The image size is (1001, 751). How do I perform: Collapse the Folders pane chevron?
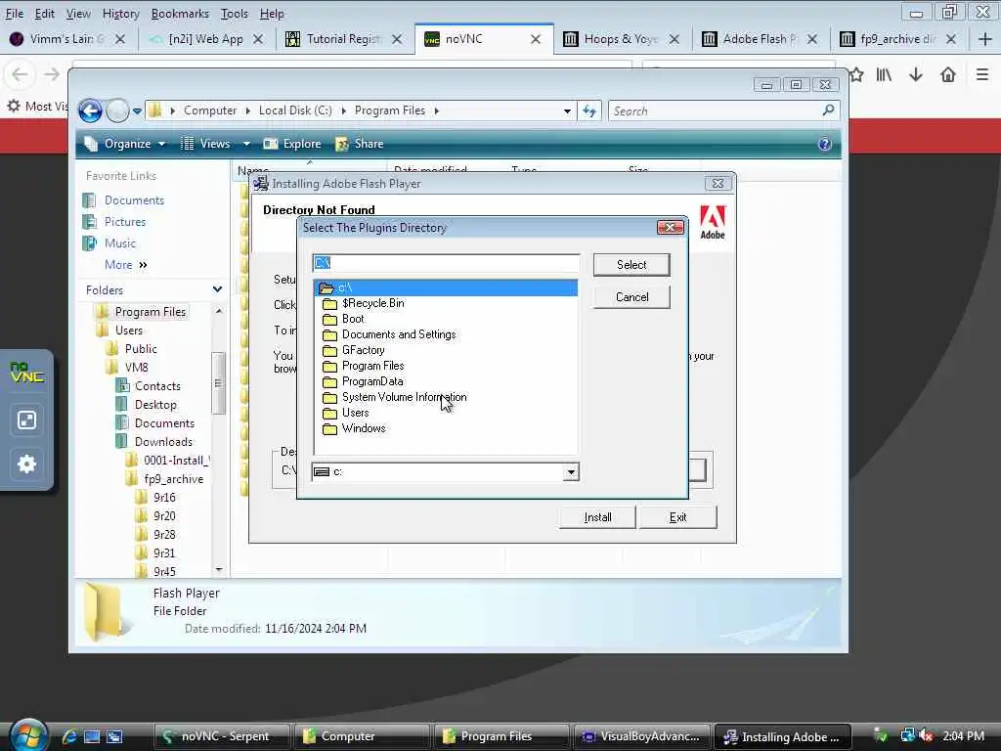217,289
